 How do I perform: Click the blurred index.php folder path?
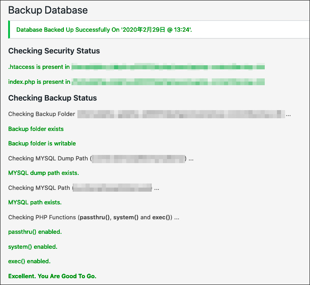[x=168, y=82]
